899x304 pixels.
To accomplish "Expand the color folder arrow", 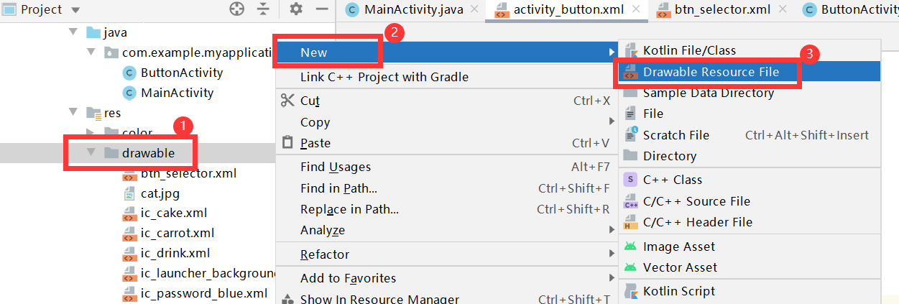I will pyautogui.click(x=91, y=132).
